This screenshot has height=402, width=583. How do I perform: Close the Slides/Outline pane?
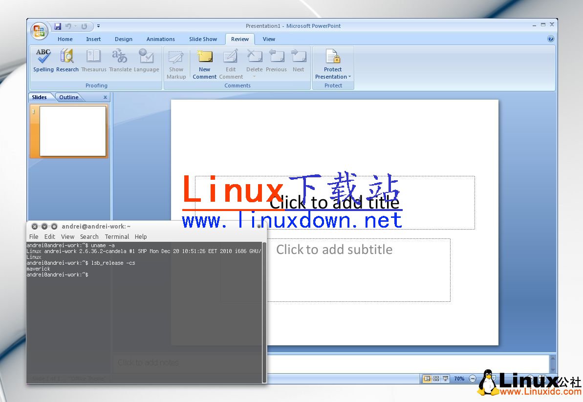pyautogui.click(x=105, y=97)
